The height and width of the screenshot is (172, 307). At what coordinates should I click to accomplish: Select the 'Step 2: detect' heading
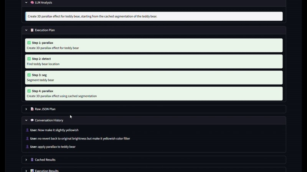(x=41, y=59)
